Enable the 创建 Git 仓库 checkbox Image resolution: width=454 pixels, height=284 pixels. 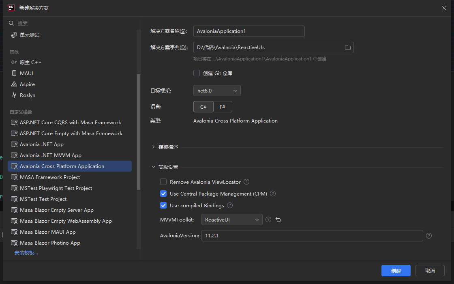(x=197, y=73)
